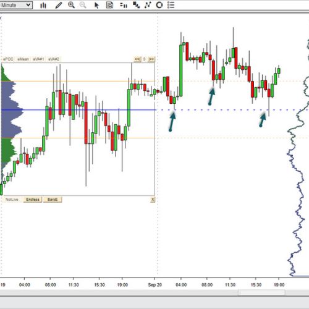Click the zigzag line tool icon
This screenshot has height=309, width=309.
(x=148, y=5)
